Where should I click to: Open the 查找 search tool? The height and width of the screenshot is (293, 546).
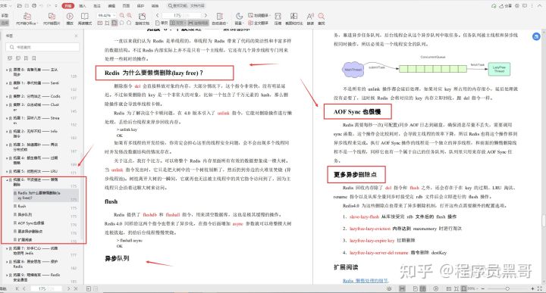click(321, 19)
